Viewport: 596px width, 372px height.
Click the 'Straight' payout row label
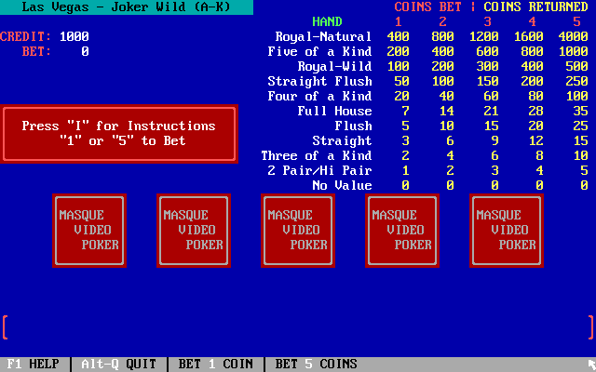pos(342,140)
